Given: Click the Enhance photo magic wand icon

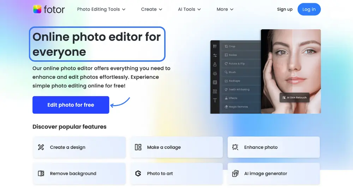Looking at the screenshot, I should (x=235, y=147).
